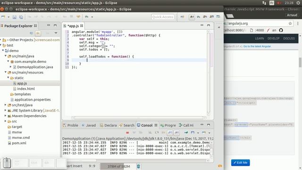
Task: Open the Call Hierarchy tab
Action: 186,125
